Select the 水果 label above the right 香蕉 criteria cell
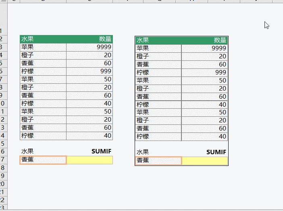The image size is (283, 211). tap(143, 152)
